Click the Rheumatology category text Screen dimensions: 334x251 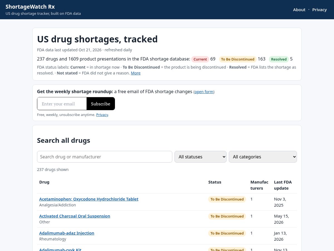[x=53, y=239]
